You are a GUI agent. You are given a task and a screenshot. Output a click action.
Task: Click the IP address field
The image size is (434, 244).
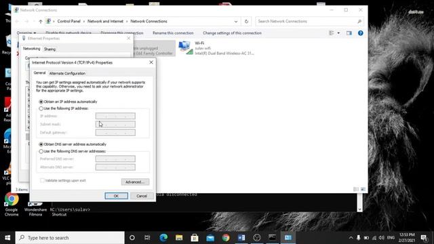pyautogui.click(x=115, y=116)
